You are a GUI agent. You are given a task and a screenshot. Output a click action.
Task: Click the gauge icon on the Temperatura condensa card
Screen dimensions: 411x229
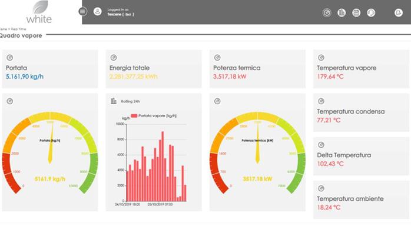321,101
